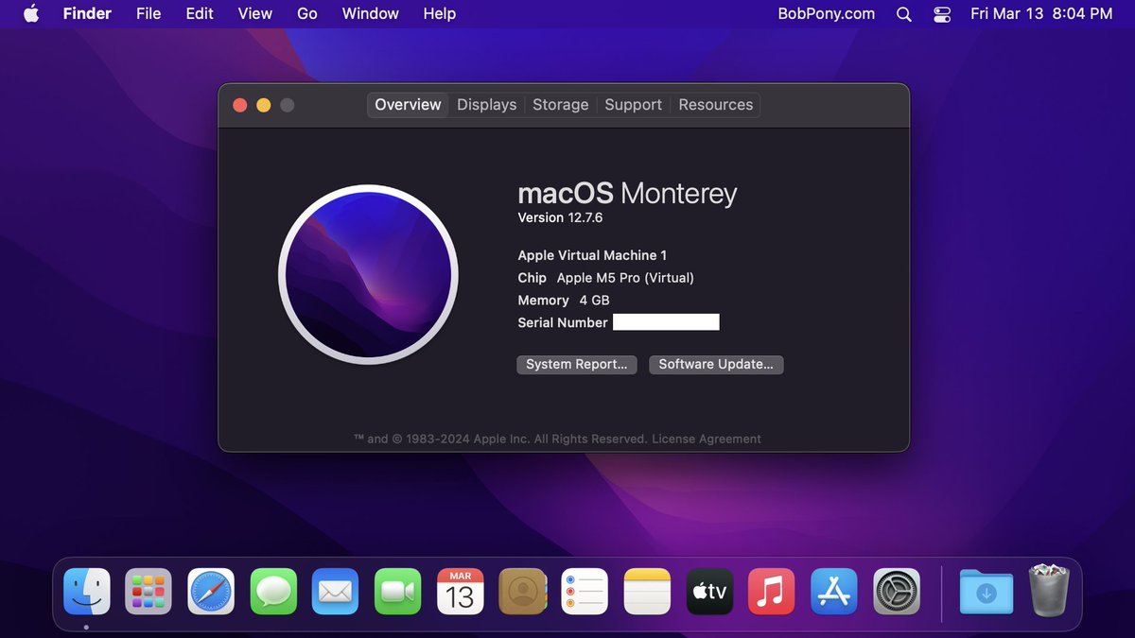1135x638 pixels.
Task: Click Apple Virtual Machine 1 text
Action: (592, 255)
